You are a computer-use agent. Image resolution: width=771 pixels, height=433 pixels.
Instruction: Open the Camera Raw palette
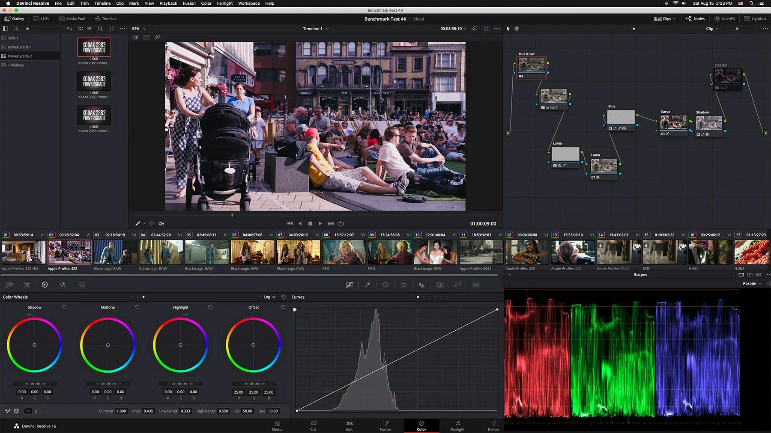tap(9, 285)
